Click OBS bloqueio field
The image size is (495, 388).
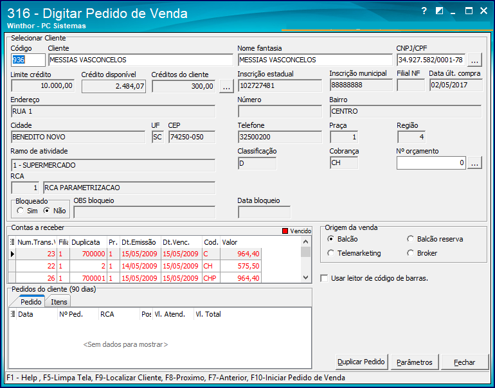point(144,212)
